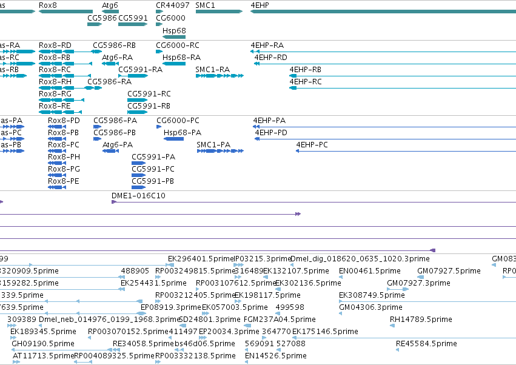
Task: Click the CG5991-RC transcript label
Action: [149, 94]
